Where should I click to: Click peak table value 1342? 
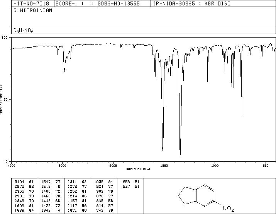pos(46,211)
